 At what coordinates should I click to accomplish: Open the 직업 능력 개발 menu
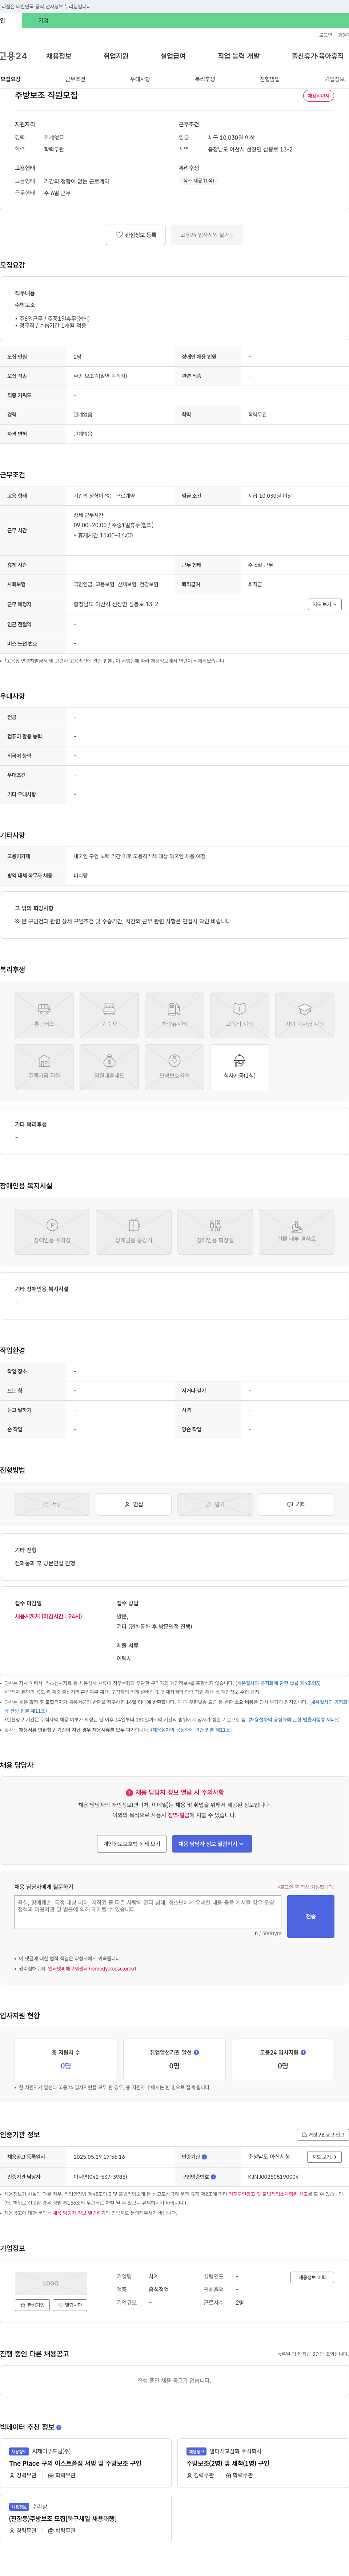pyautogui.click(x=238, y=56)
